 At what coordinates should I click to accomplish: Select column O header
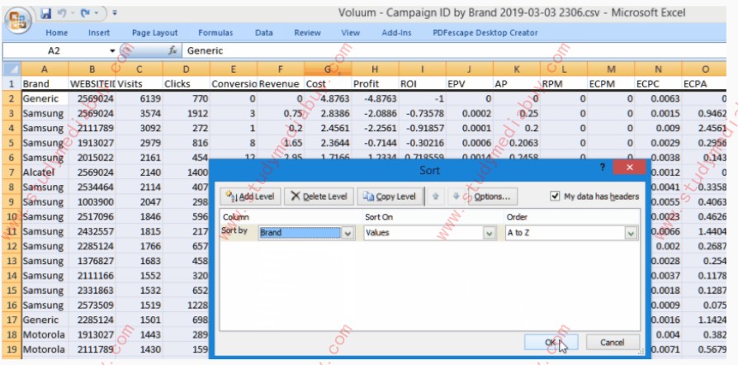click(x=705, y=69)
